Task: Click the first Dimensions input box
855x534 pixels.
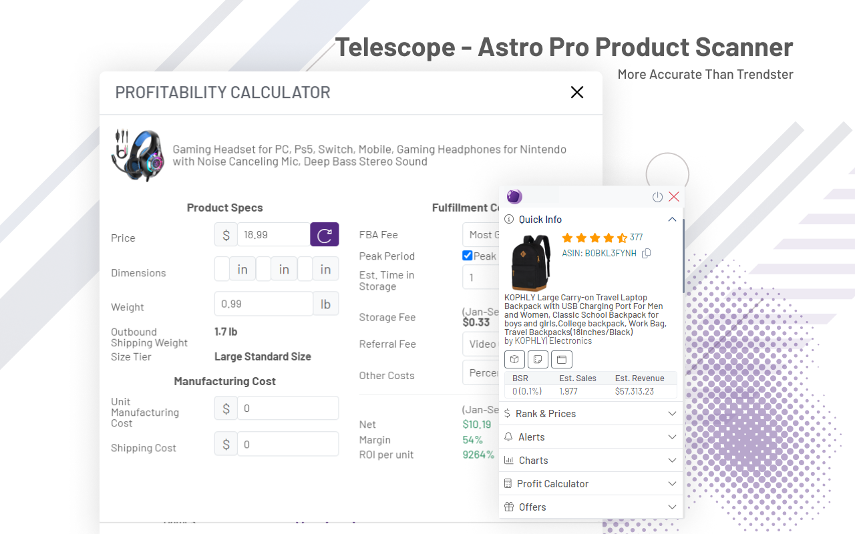Action: tap(222, 269)
